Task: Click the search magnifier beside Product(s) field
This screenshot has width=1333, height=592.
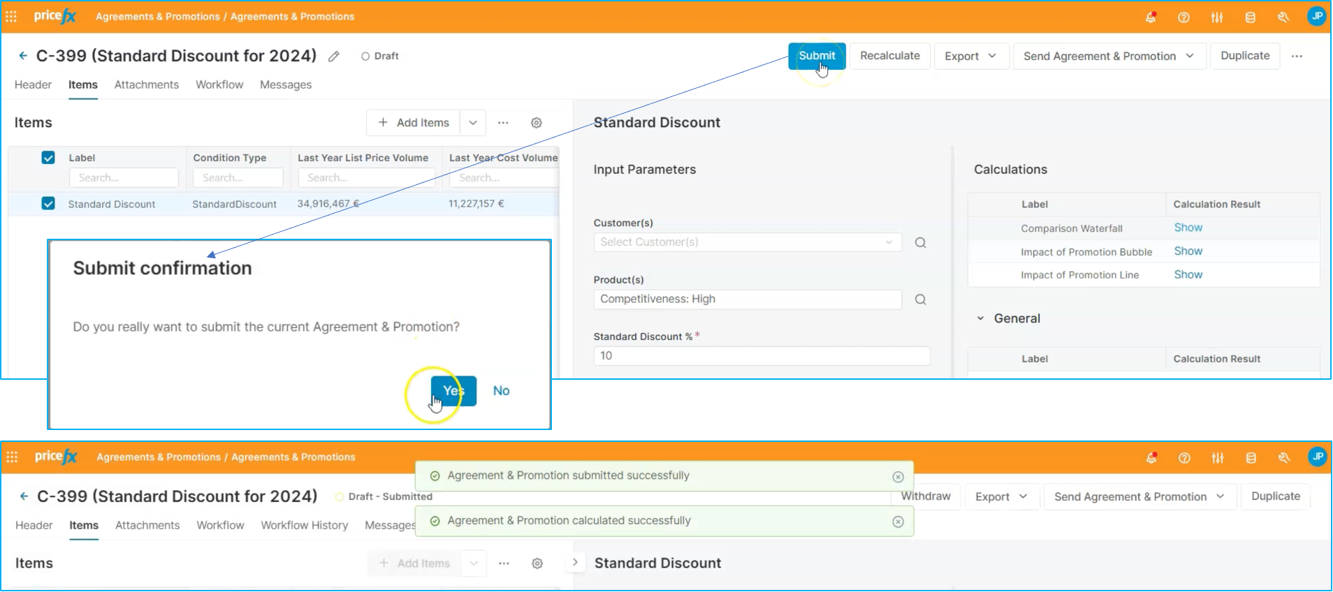Action: coord(920,299)
